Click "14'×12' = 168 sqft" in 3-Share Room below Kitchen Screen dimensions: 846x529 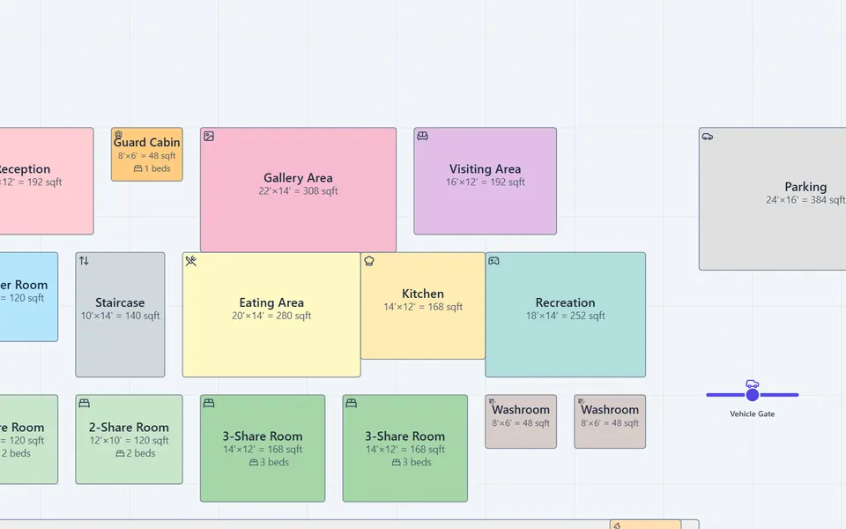(x=404, y=450)
